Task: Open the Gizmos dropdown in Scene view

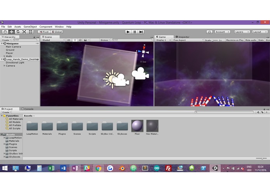Action: pyautogui.click(x=105, y=40)
